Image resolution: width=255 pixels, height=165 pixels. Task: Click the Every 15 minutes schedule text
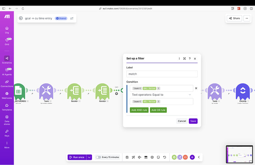(x=110, y=157)
